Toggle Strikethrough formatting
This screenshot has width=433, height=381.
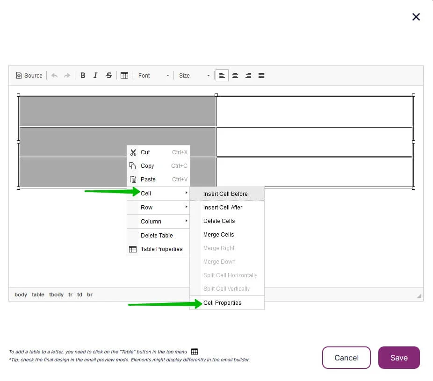point(109,75)
